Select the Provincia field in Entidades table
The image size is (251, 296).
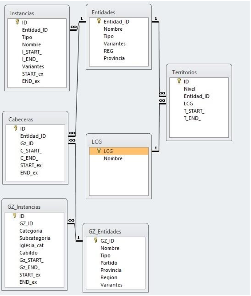(x=114, y=58)
